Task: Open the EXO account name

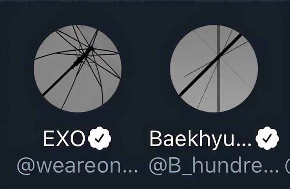Action: [x=64, y=139]
